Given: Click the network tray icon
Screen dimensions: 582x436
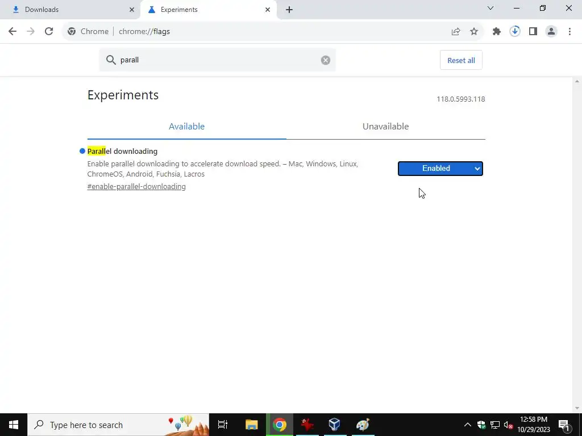Looking at the screenshot, I should tap(495, 425).
